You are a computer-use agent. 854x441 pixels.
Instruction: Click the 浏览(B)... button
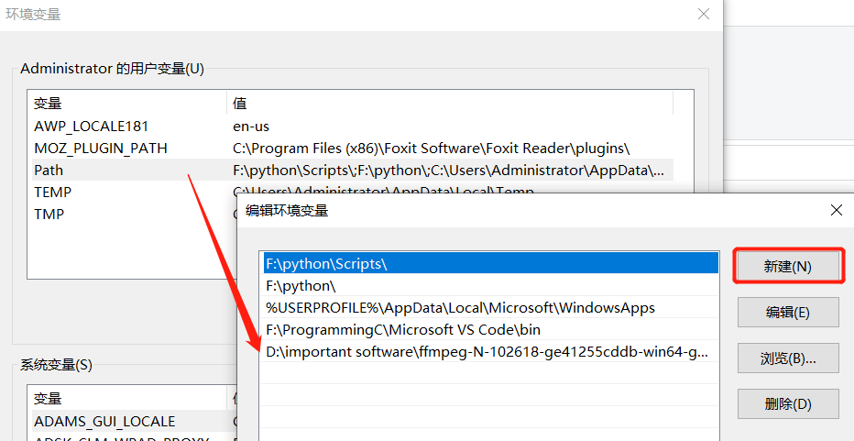(x=788, y=358)
